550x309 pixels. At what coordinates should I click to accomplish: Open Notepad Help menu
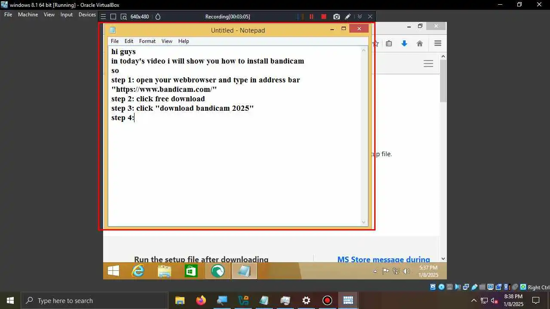point(183,41)
